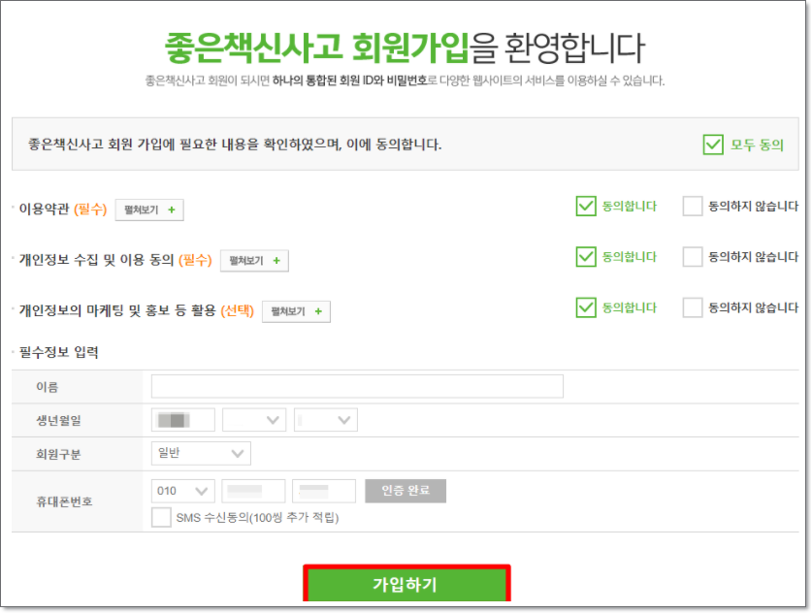The height and width of the screenshot is (613, 812).
Task: Expand 개인정보 수집 및 이용 동의 펼쳐보기
Action: (254, 260)
